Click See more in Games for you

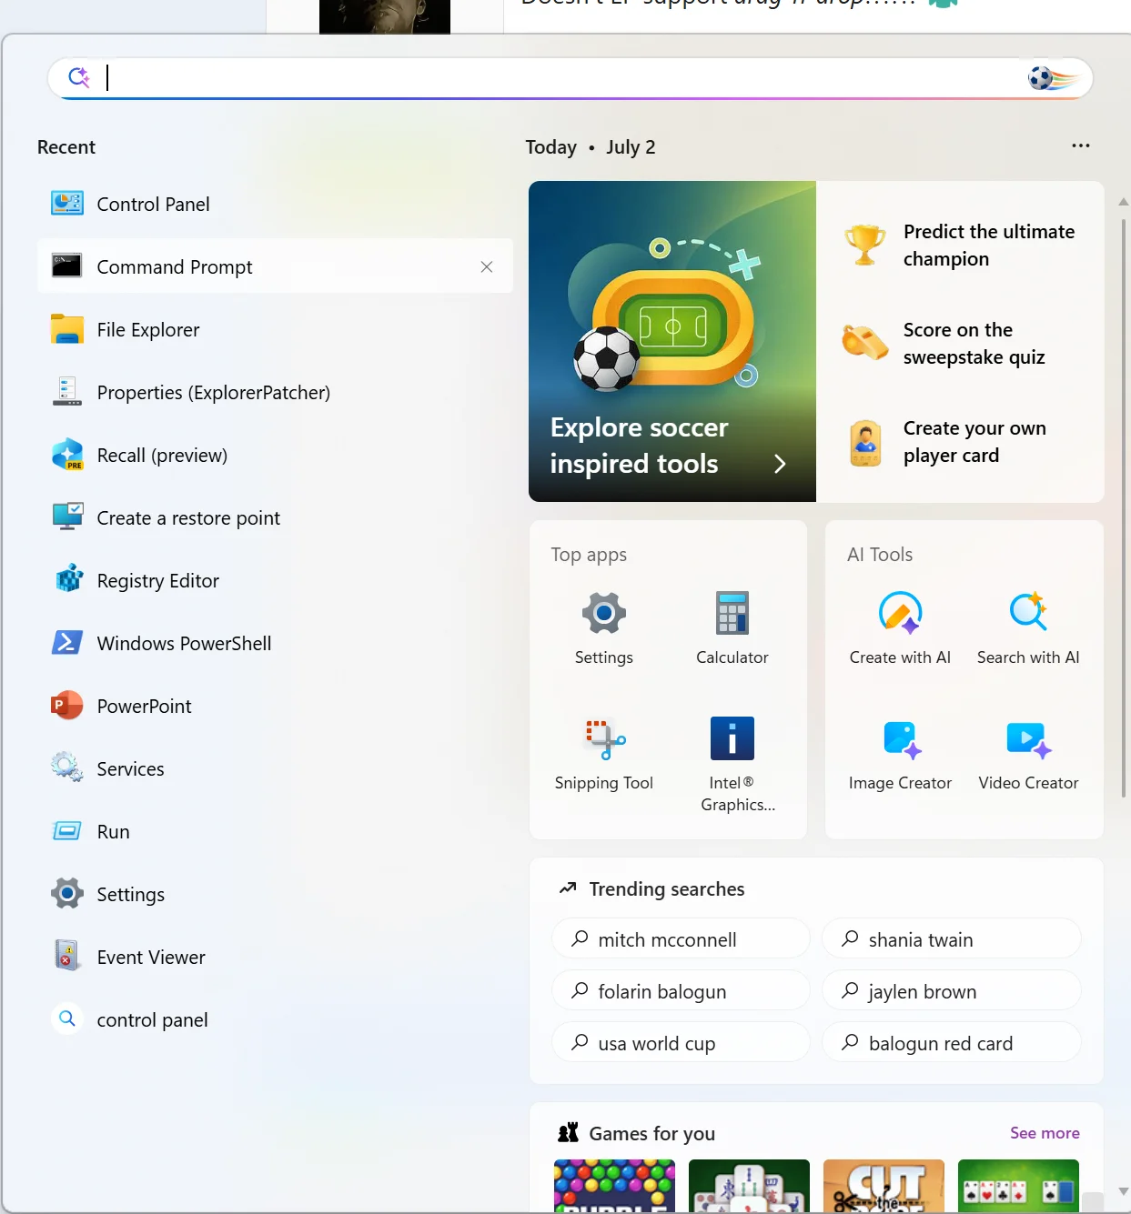pos(1045,1132)
